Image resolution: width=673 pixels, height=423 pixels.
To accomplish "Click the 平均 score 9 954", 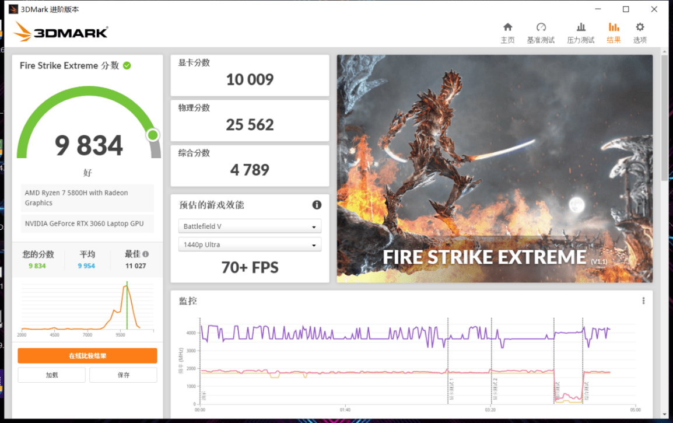I will pyautogui.click(x=86, y=266).
